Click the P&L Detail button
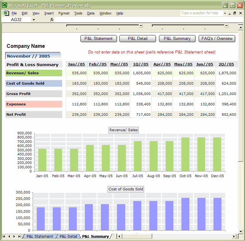Screen dimensions: 245x241 137,39
